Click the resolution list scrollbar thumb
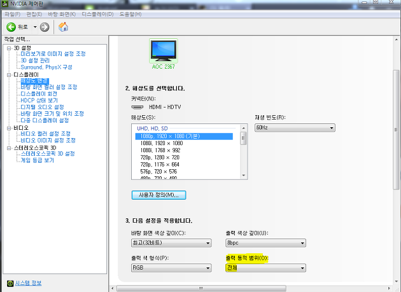The image size is (401, 292). [243, 138]
